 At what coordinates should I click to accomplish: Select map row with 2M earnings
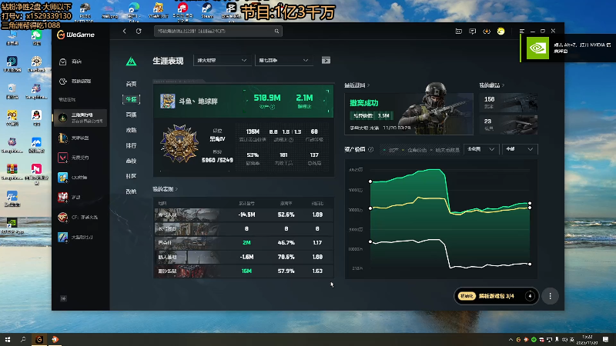tap(243, 243)
